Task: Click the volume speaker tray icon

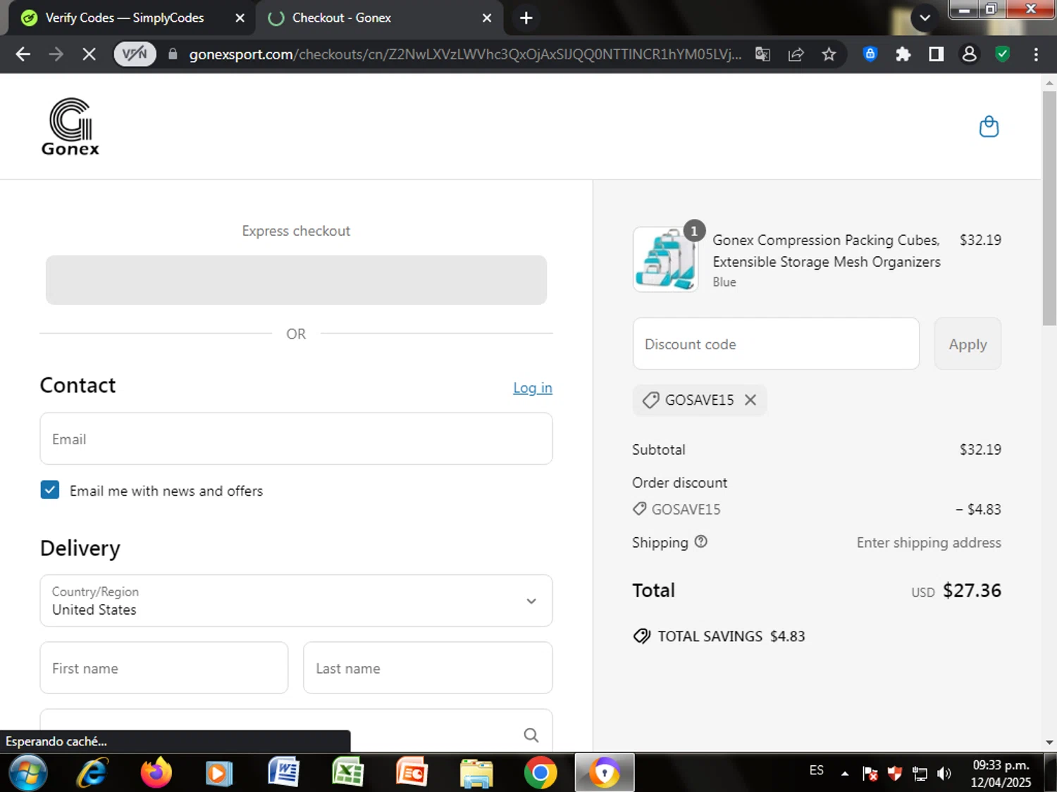Action: (944, 774)
